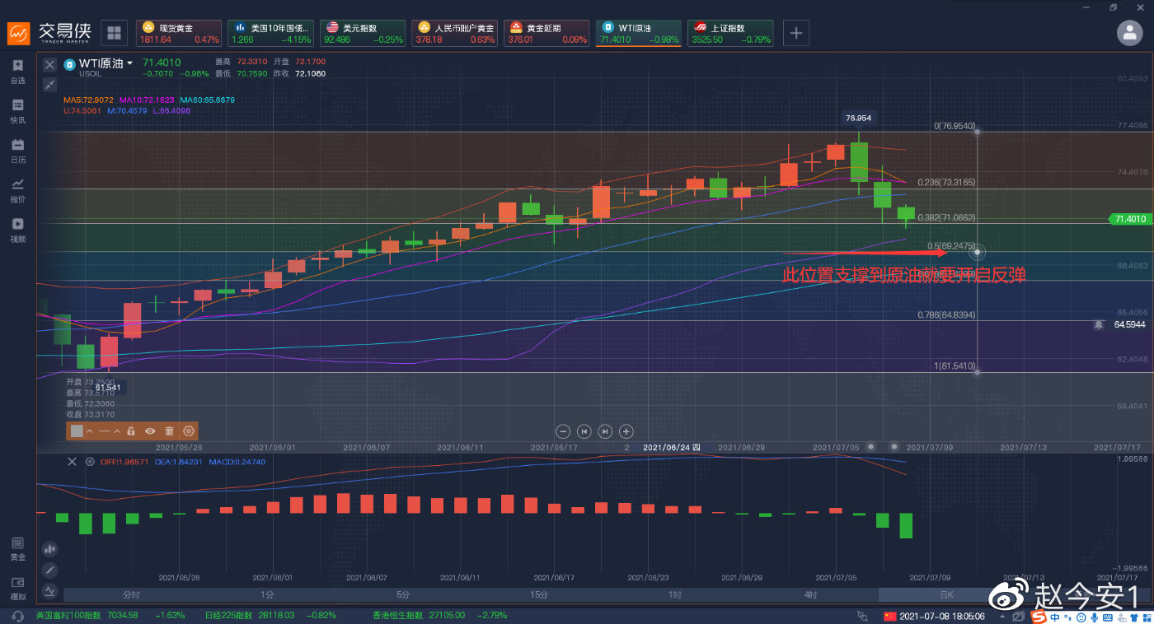1154x624 pixels.
Task: Select the pencil drawing tools icon
Action: click(x=49, y=570)
